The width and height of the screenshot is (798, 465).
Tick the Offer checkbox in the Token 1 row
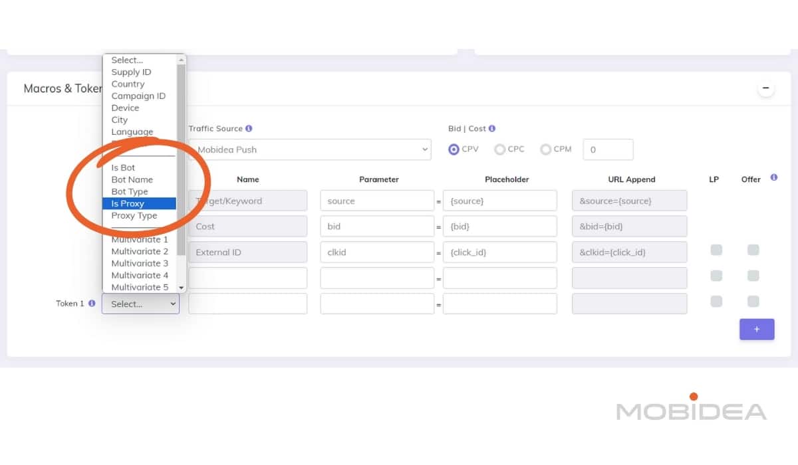753,302
